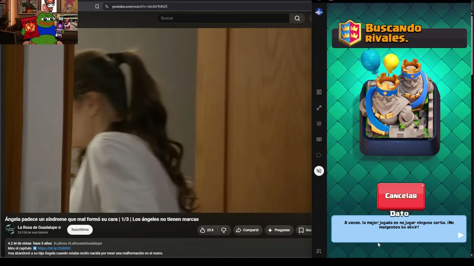The width and height of the screenshot is (474, 266).
Task: Click the 'Buscando rivales.' banner text
Action: click(x=393, y=33)
